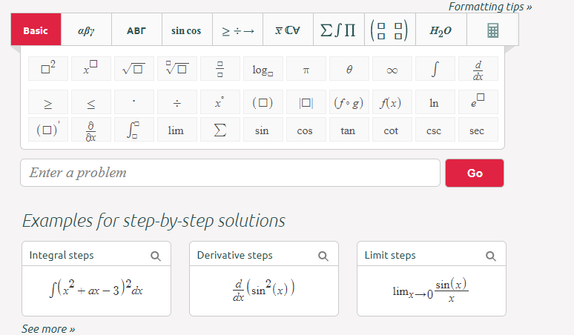Follow the See more link
Image resolution: width=574 pixels, height=335 pixels.
click(x=48, y=328)
